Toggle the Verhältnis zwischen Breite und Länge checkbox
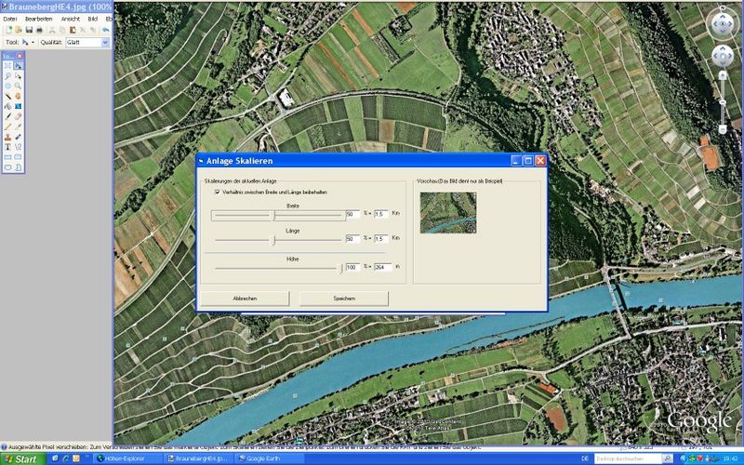Viewport: 744px width, 465px height. tap(217, 192)
